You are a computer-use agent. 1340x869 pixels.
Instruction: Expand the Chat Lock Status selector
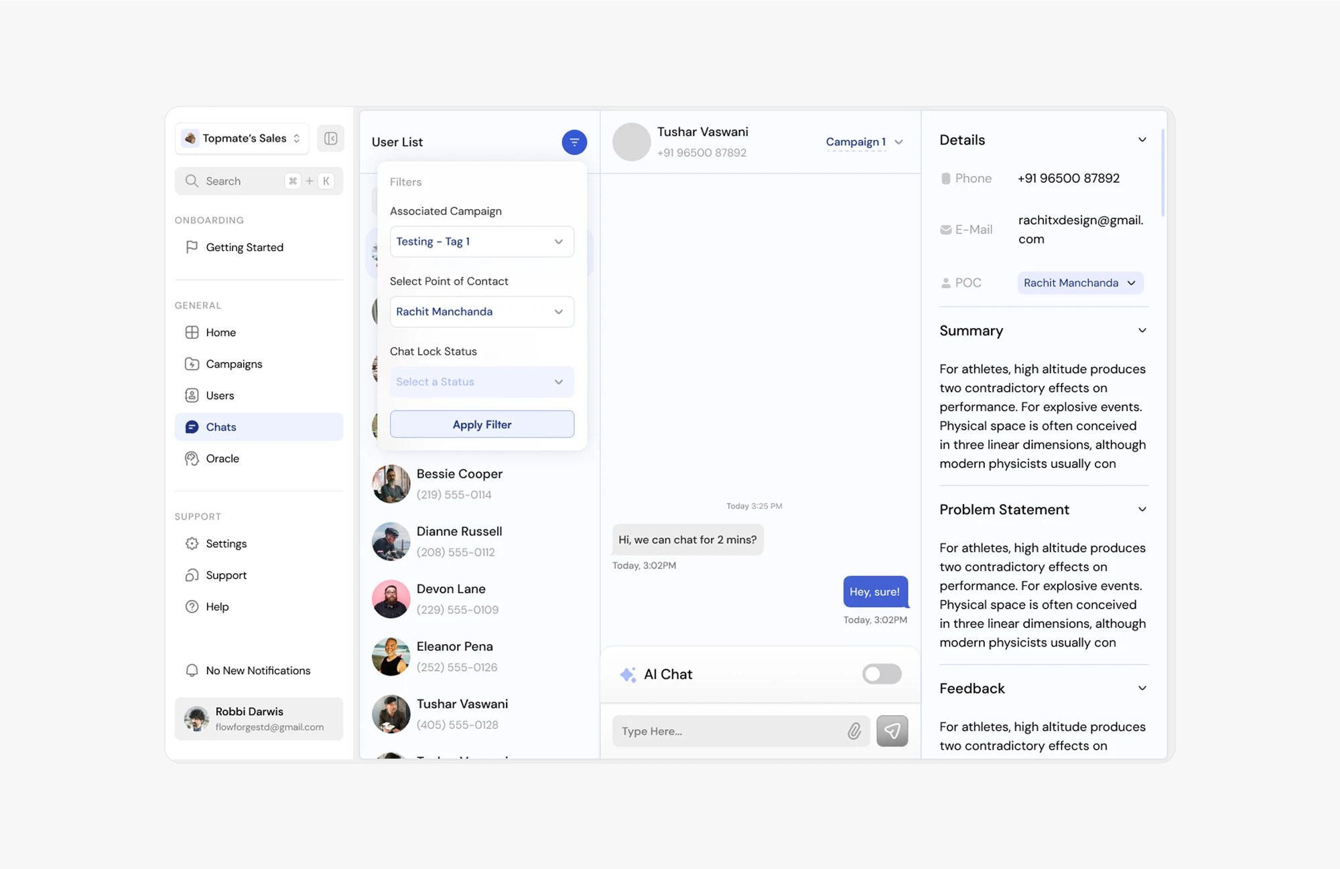482,382
